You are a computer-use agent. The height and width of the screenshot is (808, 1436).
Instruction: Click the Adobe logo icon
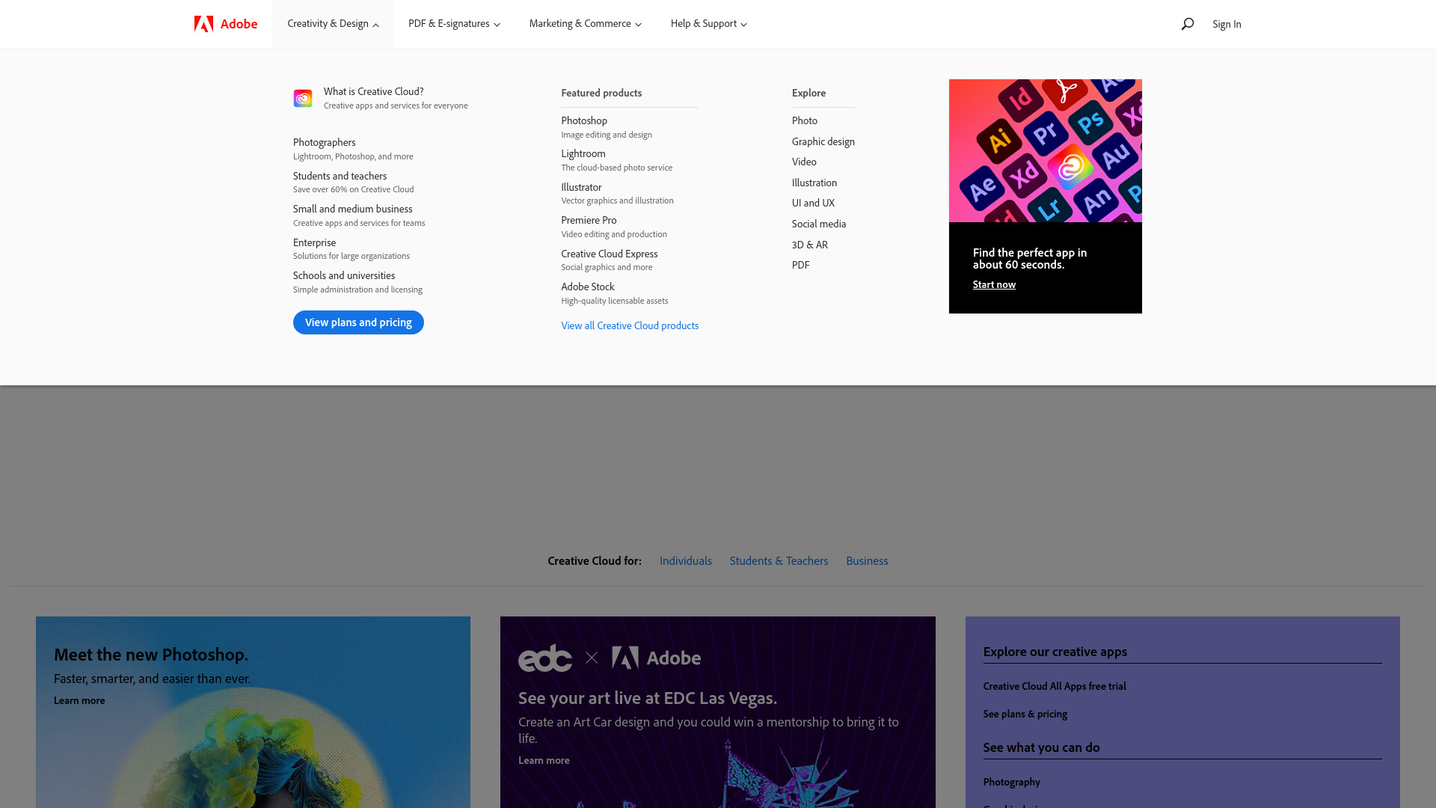(225, 24)
